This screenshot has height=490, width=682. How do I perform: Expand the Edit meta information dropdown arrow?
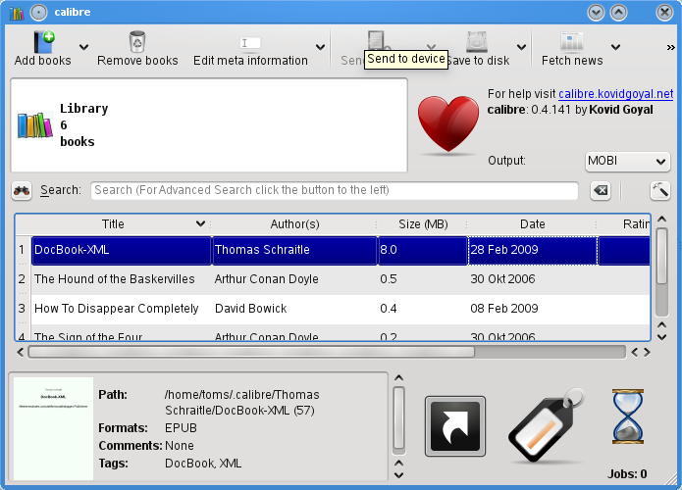pyautogui.click(x=321, y=47)
